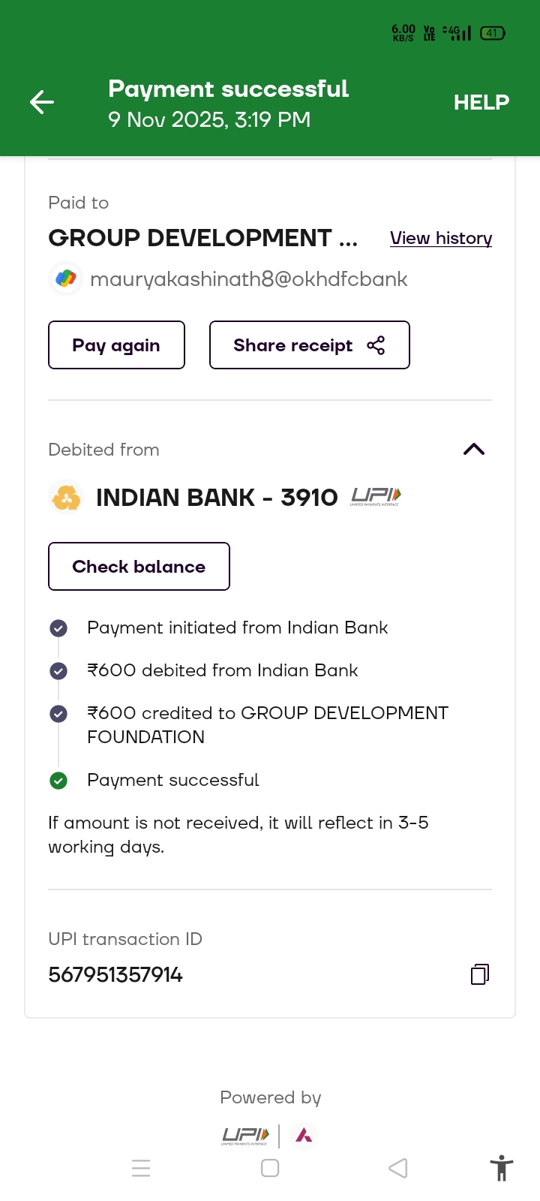Tap the share icon on Share receipt
This screenshot has width=540, height=1201.
(376, 345)
